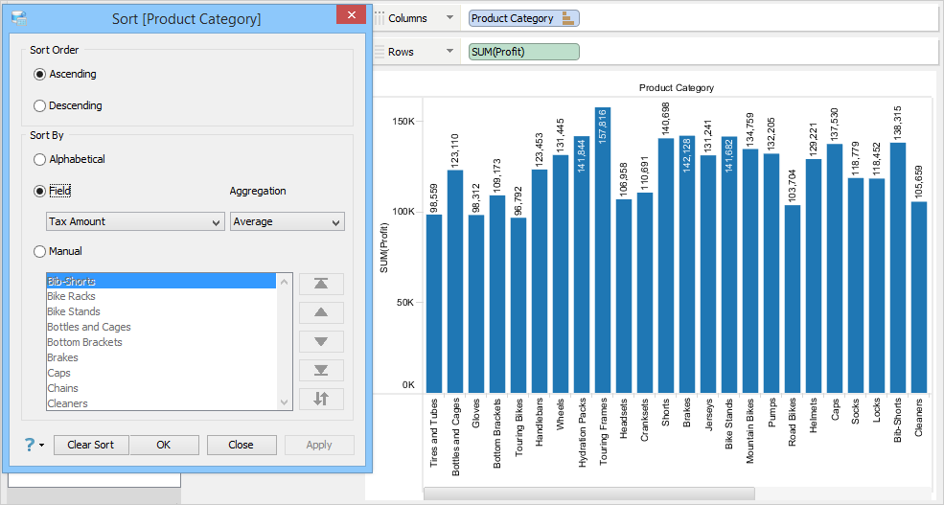Viewport: 944px width, 505px height.
Task: Click the SUM(Profit) vertical axis title
Action: coord(384,247)
